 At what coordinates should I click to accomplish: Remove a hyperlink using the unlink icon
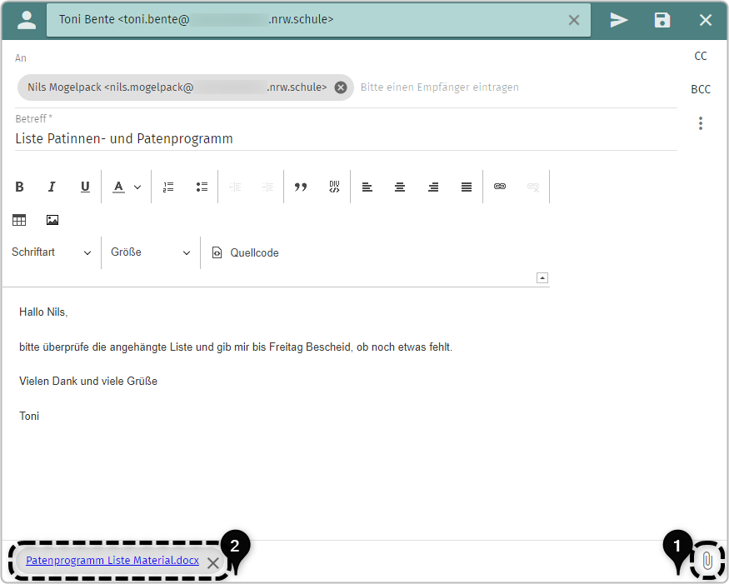point(533,186)
